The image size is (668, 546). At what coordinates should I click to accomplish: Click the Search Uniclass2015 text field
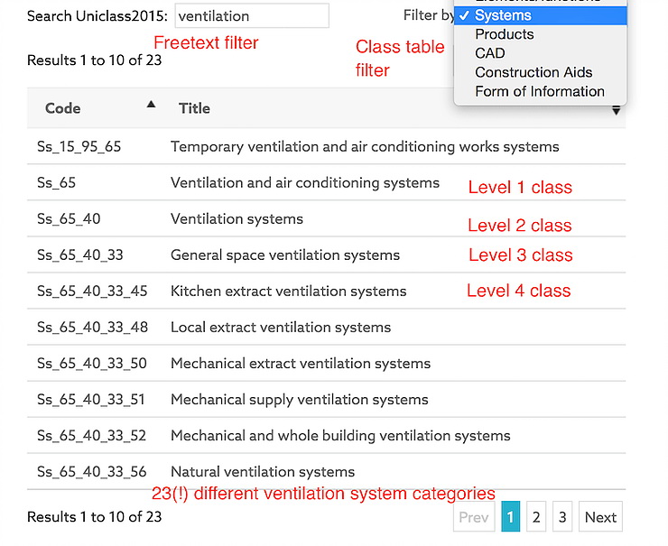coord(252,16)
